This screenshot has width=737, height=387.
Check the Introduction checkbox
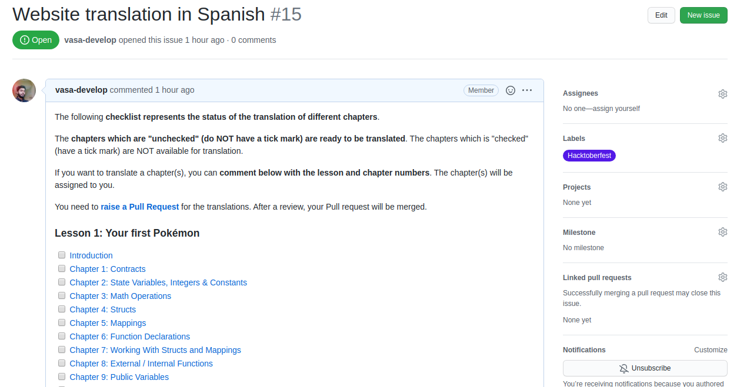tap(62, 255)
